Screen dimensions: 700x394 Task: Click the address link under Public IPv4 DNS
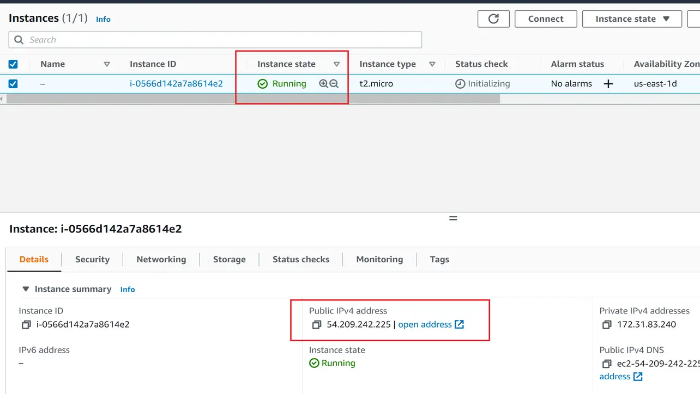click(615, 377)
